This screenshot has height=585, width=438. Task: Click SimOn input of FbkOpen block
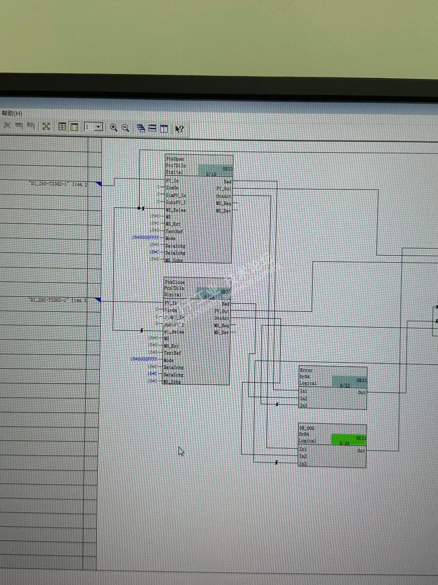click(x=172, y=188)
